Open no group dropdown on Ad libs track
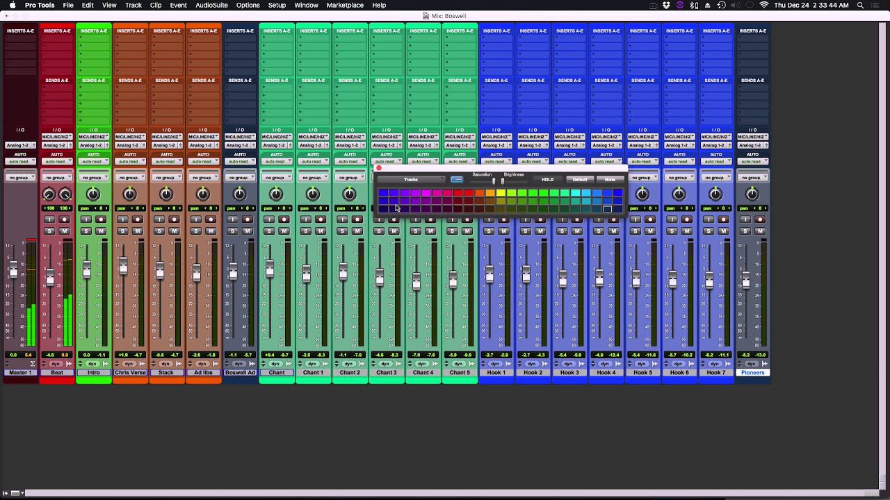The width and height of the screenshot is (890, 500). (203, 177)
